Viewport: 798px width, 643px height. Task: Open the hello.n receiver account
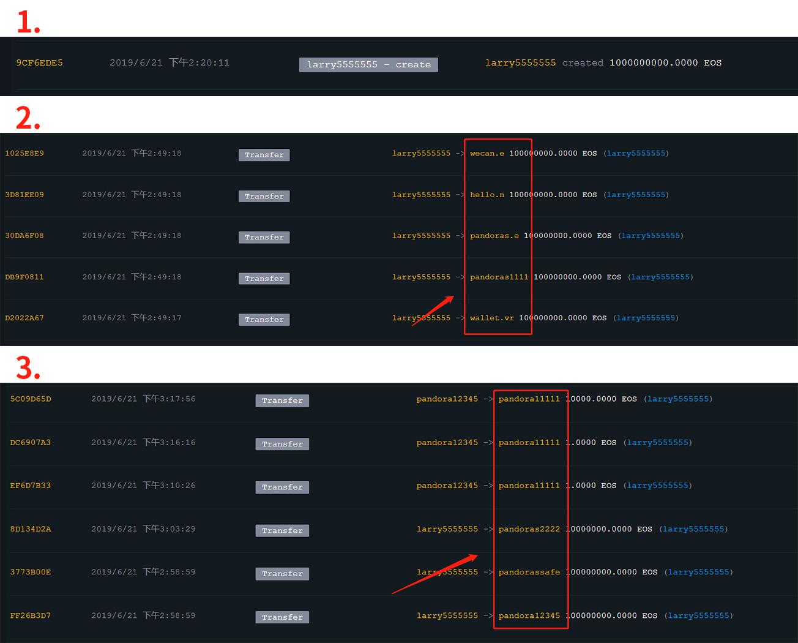pos(487,195)
